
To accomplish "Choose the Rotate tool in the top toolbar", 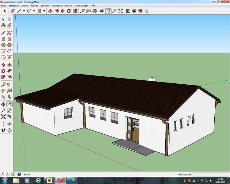I will [69, 11].
